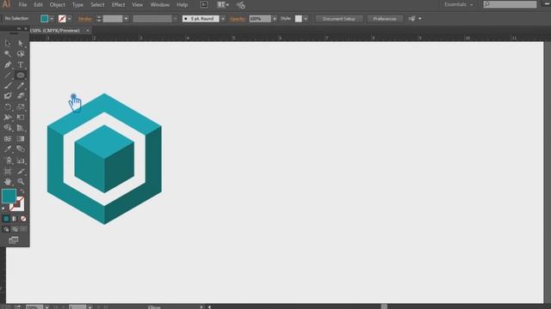Image resolution: width=551 pixels, height=309 pixels.
Task: Switch paint mode to Color
Action: tap(6, 219)
